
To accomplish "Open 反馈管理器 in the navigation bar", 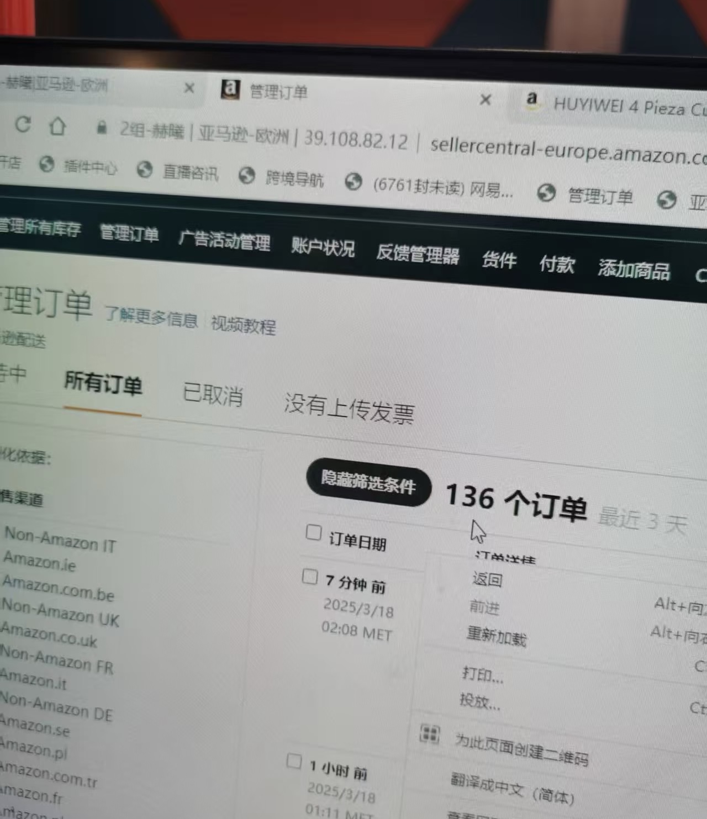I will click(418, 254).
